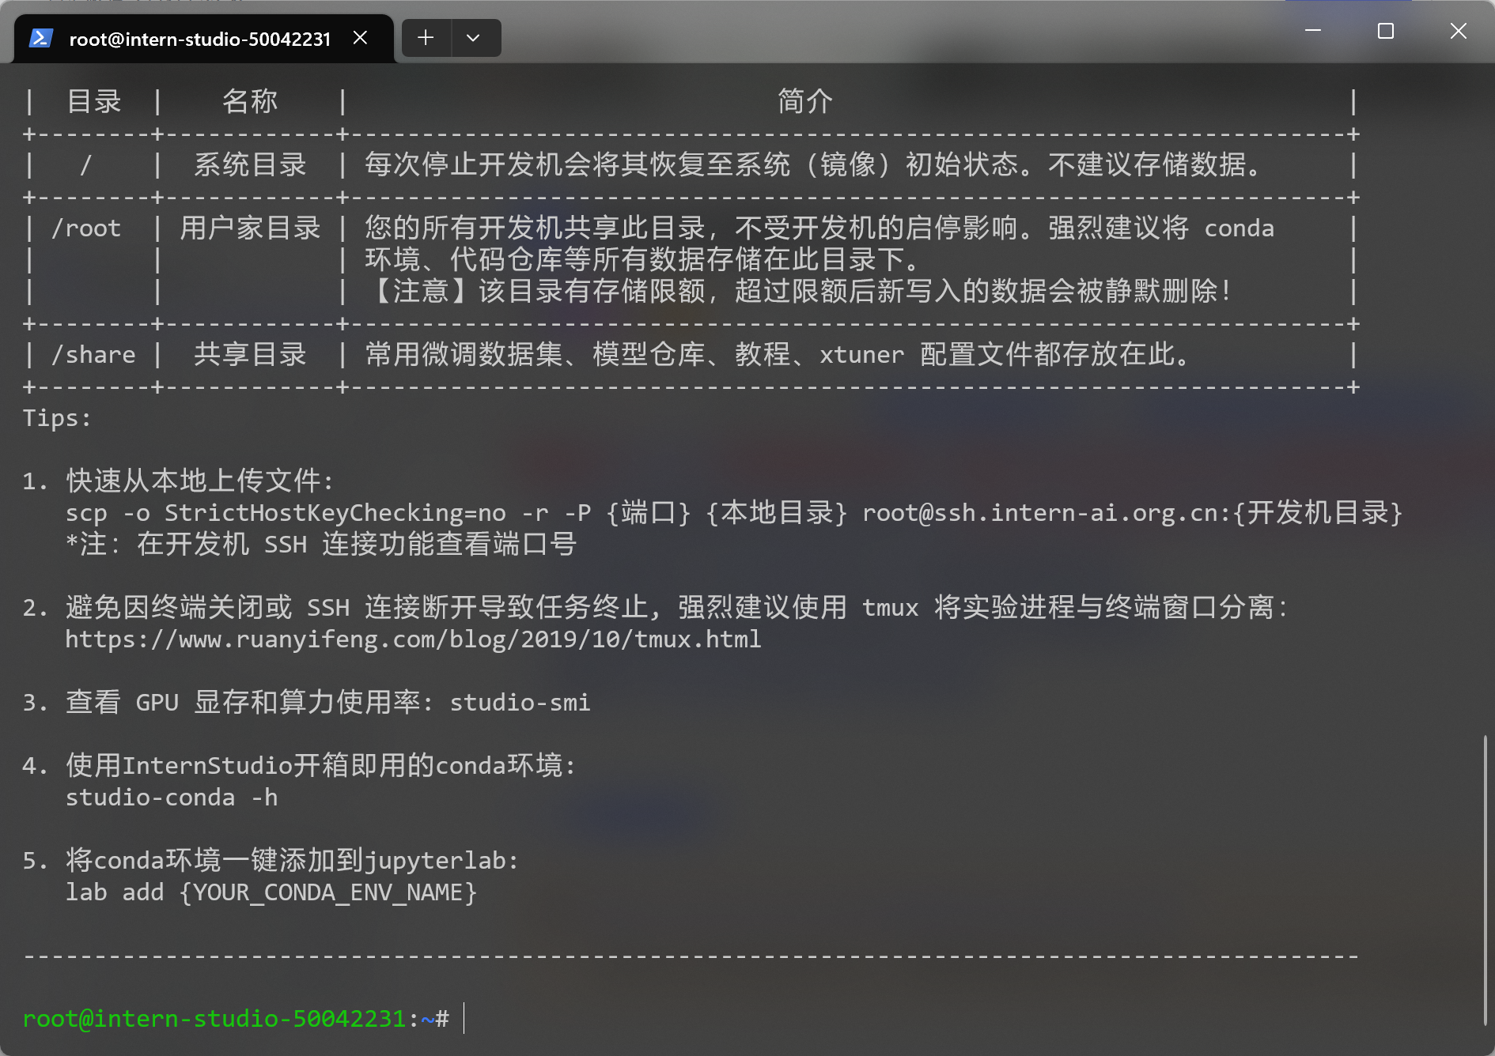Close the root@intern-studio-50042231 tab
1495x1056 pixels.
click(x=360, y=38)
